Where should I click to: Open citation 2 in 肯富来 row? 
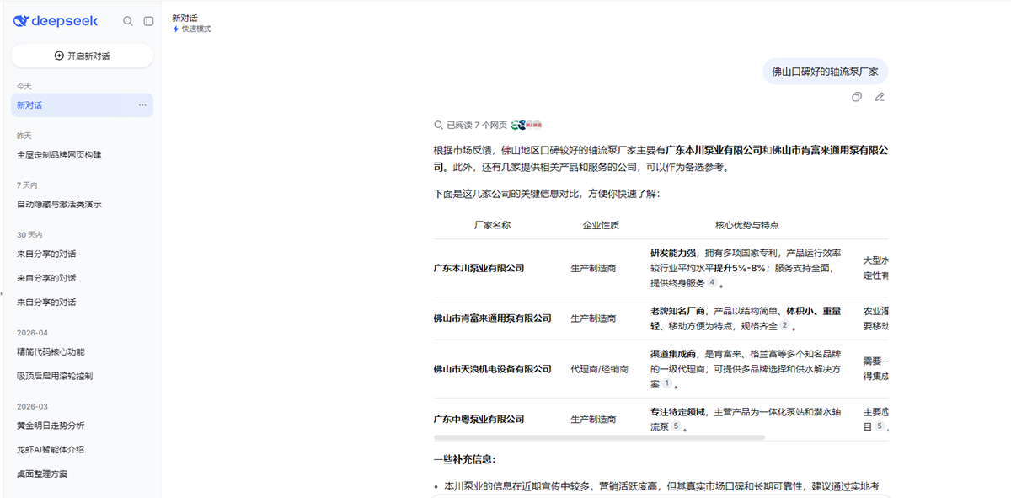pyautogui.click(x=784, y=325)
